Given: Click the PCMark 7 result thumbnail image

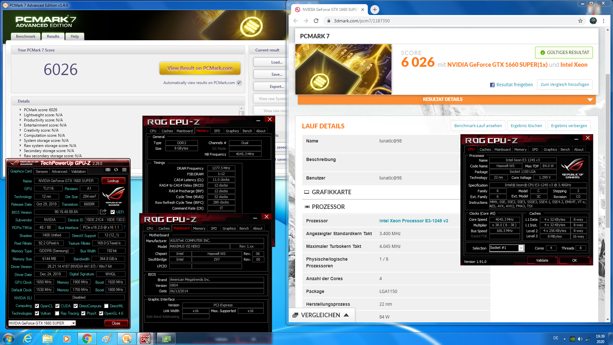Looking at the screenshot, I should click(343, 69).
